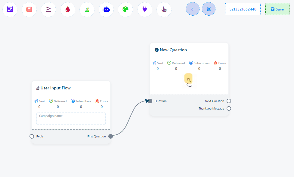Screen dimensions: 294x177
Task: Select the Next Question output connector
Action: 229,101
